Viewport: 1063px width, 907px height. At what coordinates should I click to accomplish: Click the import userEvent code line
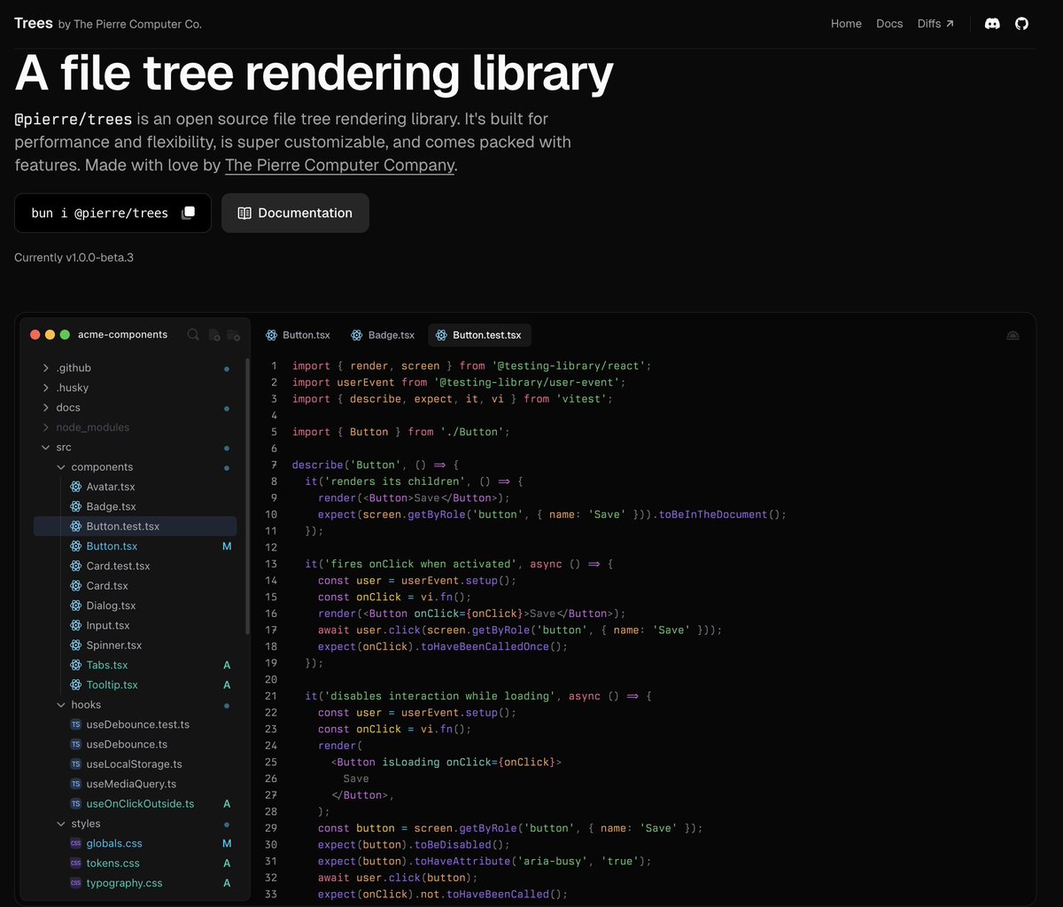click(459, 382)
